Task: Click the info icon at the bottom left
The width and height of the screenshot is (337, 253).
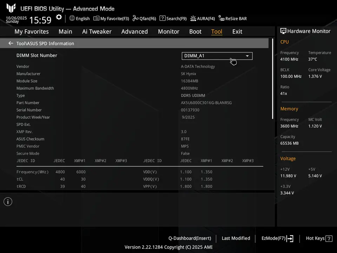Action: point(8,202)
